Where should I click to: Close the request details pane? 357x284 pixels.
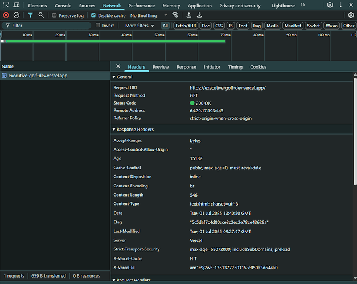(118, 66)
